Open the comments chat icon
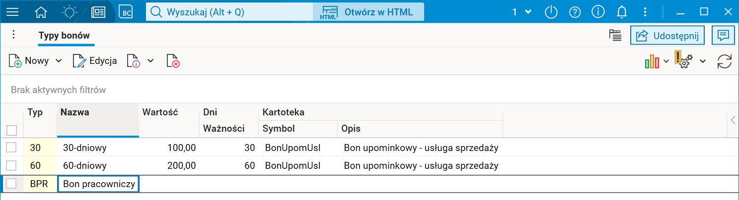739x200 pixels. [x=723, y=35]
